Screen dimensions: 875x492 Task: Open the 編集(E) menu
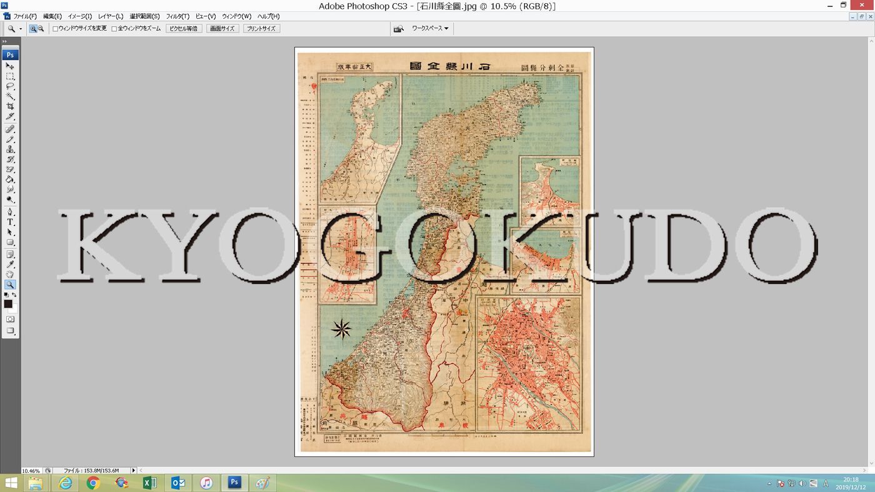point(52,16)
